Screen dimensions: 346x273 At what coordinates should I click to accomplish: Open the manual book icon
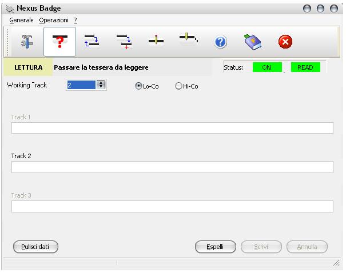[253, 42]
